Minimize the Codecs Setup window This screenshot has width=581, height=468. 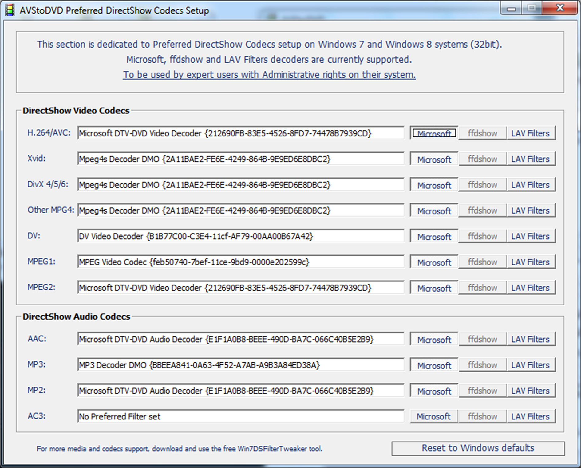tap(511, 8)
